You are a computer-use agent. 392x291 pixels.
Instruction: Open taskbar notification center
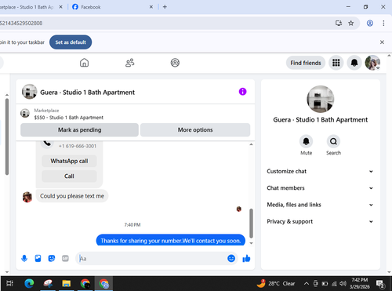pos(380,284)
